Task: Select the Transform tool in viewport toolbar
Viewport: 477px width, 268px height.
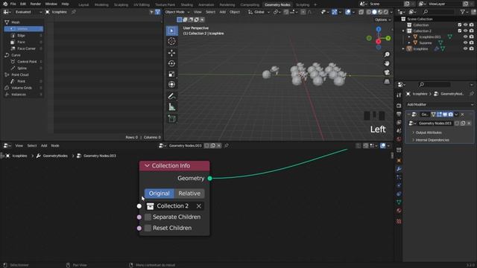Action: pyautogui.click(x=171, y=84)
